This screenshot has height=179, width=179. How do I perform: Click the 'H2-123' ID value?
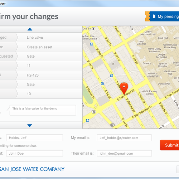click(x=33, y=75)
